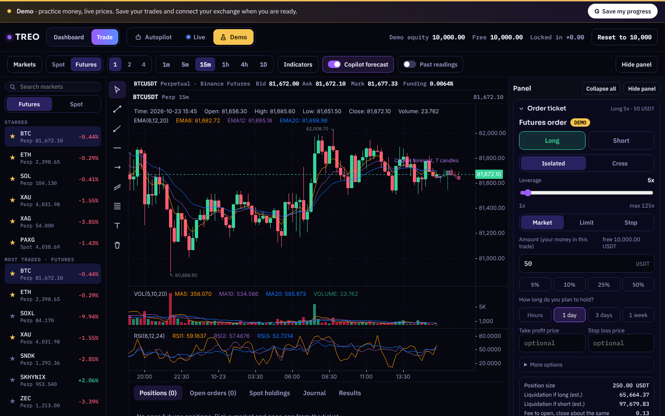Click the star beside SNDK perp
665x416 pixels.
click(12, 359)
